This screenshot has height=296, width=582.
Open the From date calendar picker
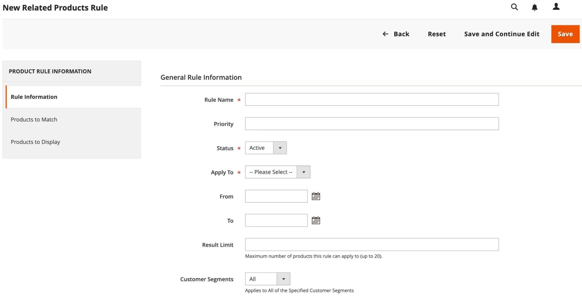(x=316, y=196)
